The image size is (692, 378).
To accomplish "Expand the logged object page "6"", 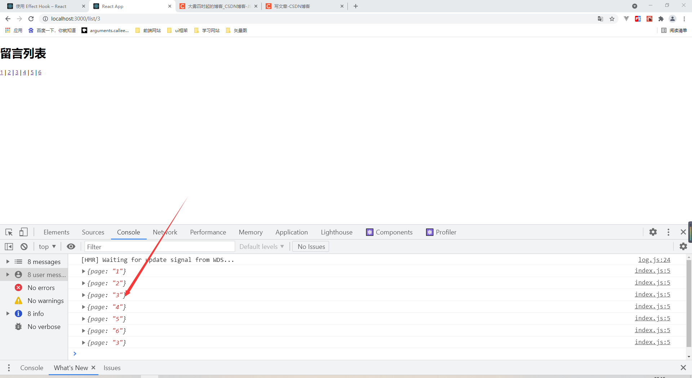I will [x=84, y=331].
